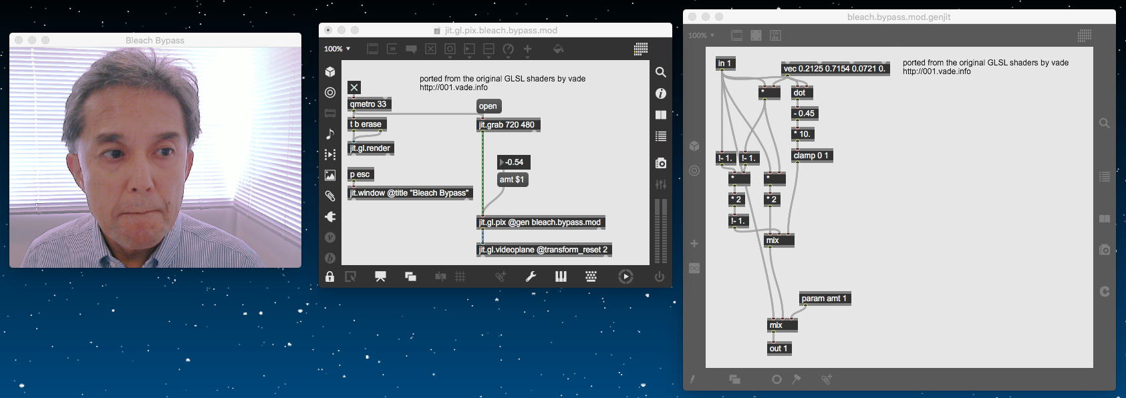Select the 'out 1' object in genjit
Image resolution: width=1126 pixels, height=398 pixels.
coord(779,349)
